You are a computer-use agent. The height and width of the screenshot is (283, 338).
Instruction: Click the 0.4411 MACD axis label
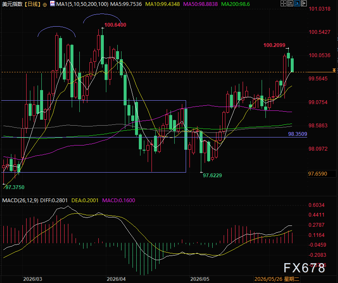click(316, 215)
